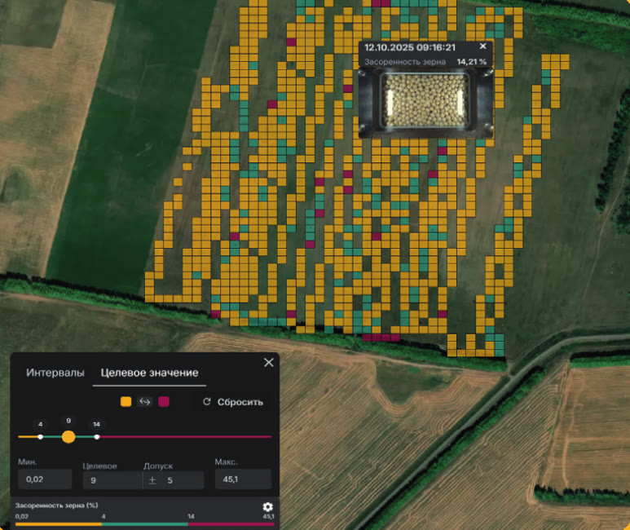Image resolution: width=630 pixels, height=530 pixels.
Task: Click the upper tolerance slider handle at 14
Action: coord(97,437)
